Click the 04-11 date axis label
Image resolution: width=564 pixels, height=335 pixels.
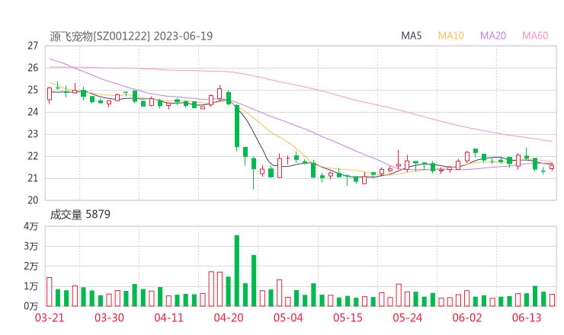click(168, 317)
